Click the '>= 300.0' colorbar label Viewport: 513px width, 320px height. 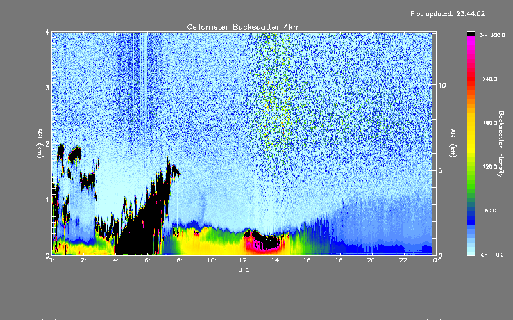492,35
